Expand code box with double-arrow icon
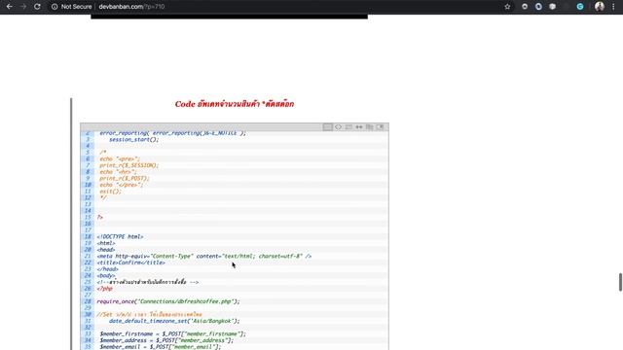 [x=359, y=127]
